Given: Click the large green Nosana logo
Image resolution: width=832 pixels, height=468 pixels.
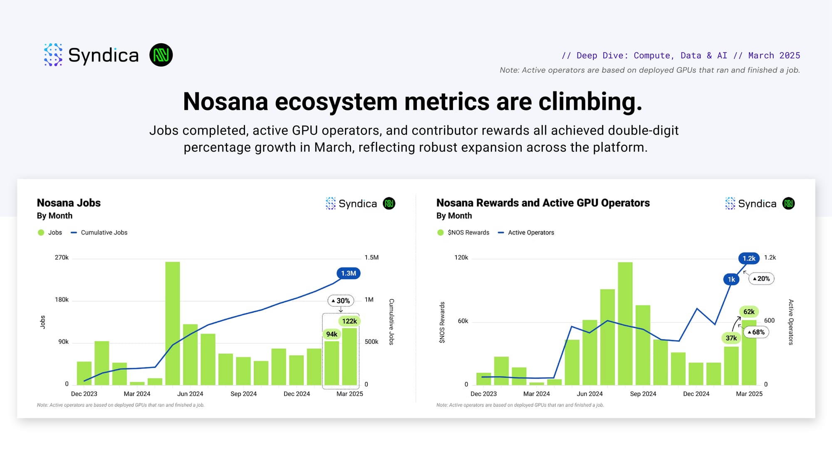Looking at the screenshot, I should pos(161,55).
